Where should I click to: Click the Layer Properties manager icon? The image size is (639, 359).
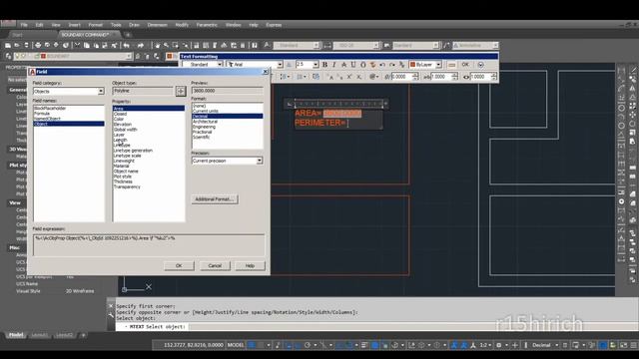[x=9, y=56]
